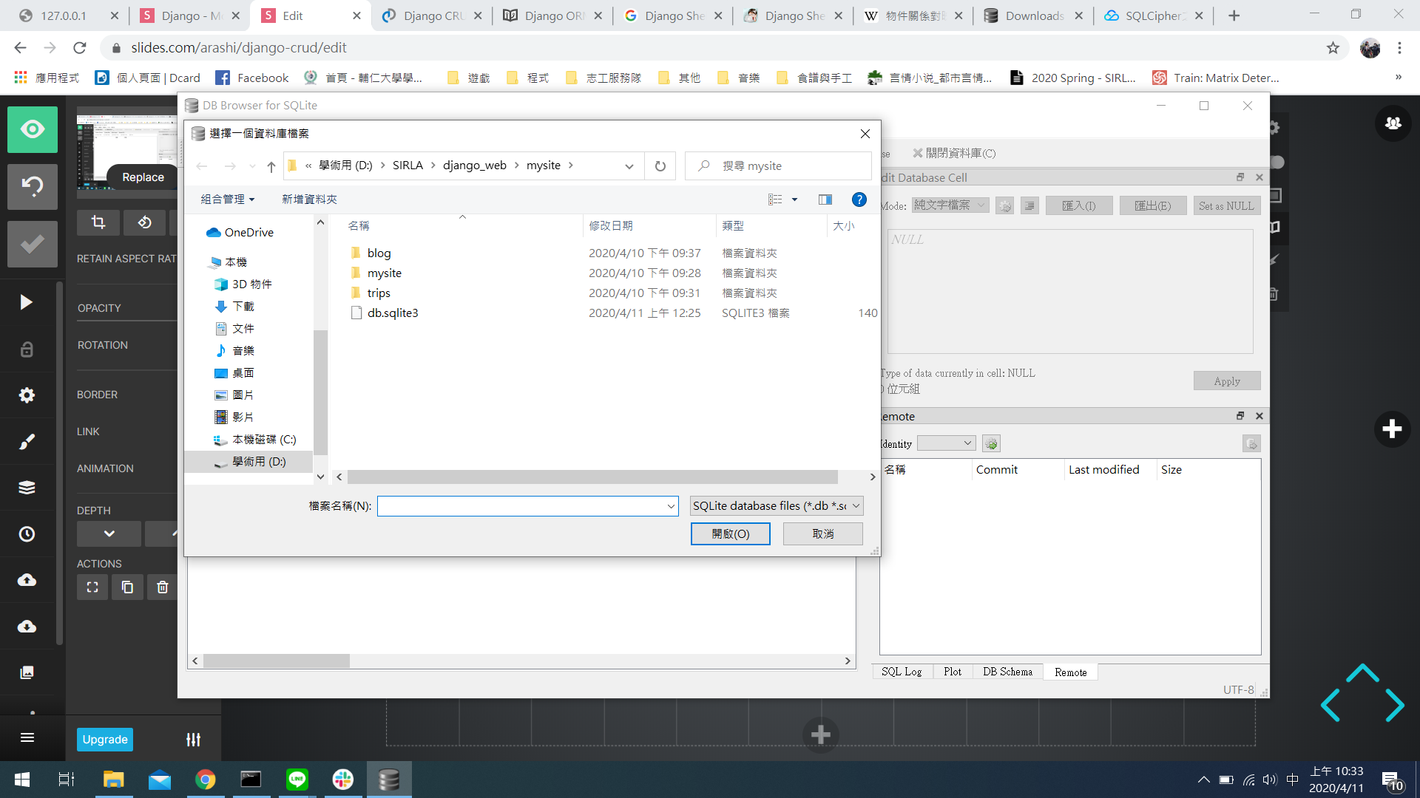
Task: Open the 組合管理 organize menu
Action: click(x=227, y=199)
